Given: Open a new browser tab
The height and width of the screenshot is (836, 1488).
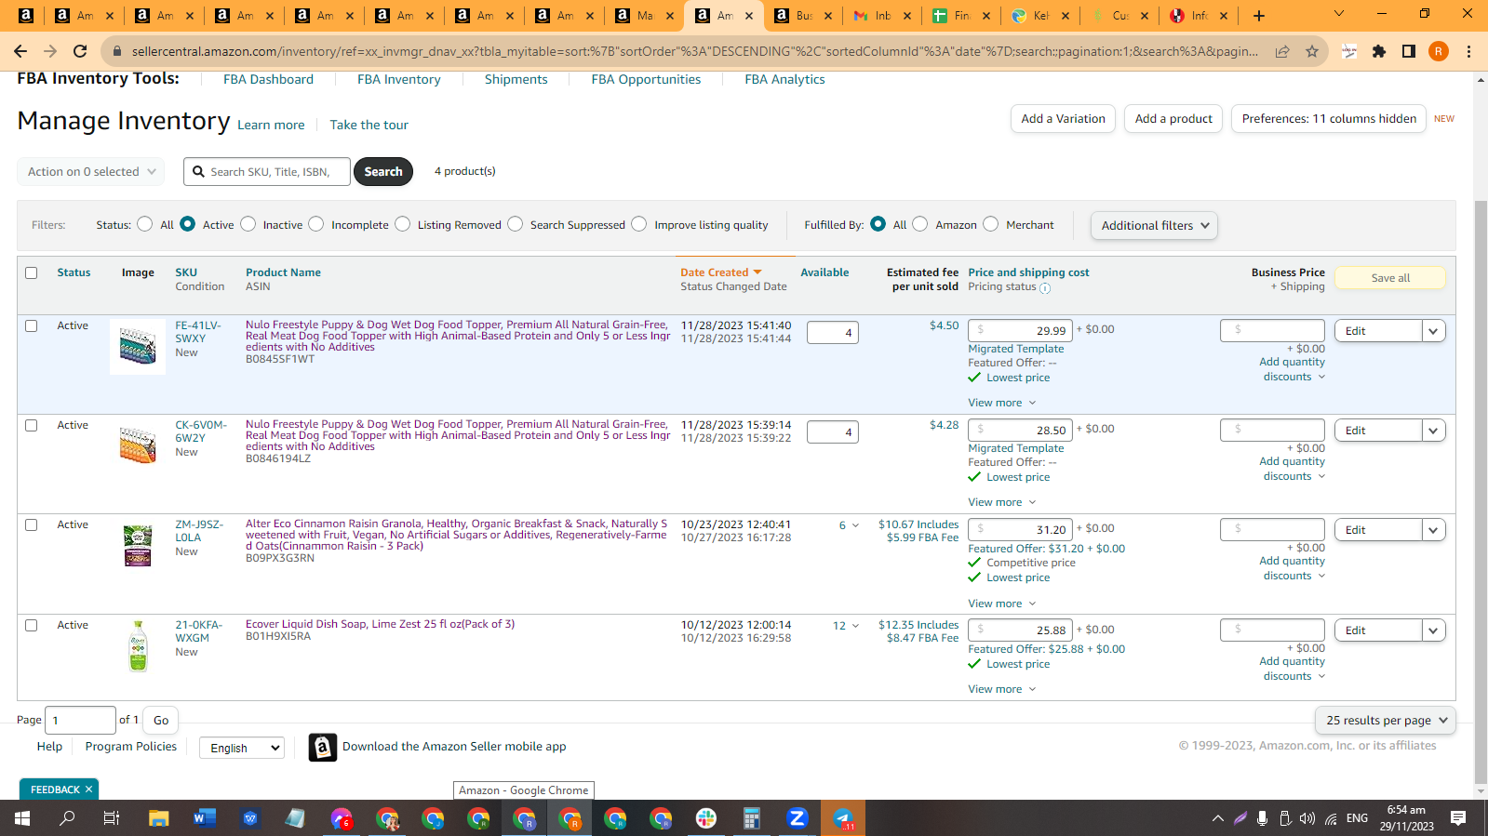Looking at the screenshot, I should click(x=1259, y=15).
